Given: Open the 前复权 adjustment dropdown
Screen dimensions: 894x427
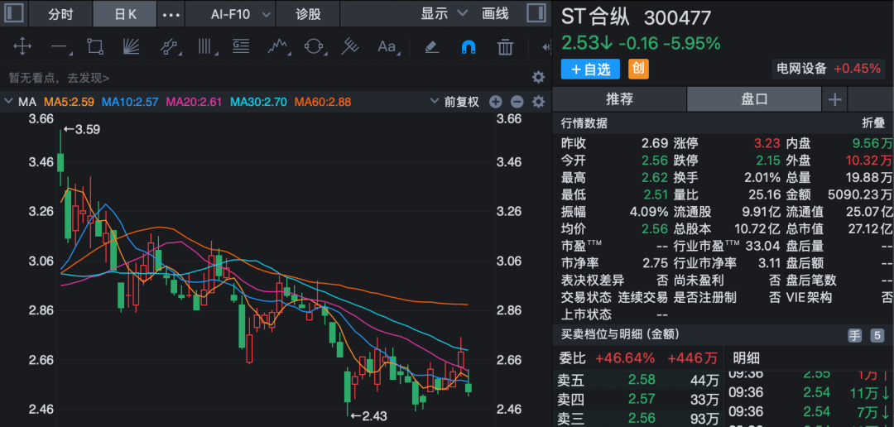Looking at the screenshot, I should click(x=454, y=102).
